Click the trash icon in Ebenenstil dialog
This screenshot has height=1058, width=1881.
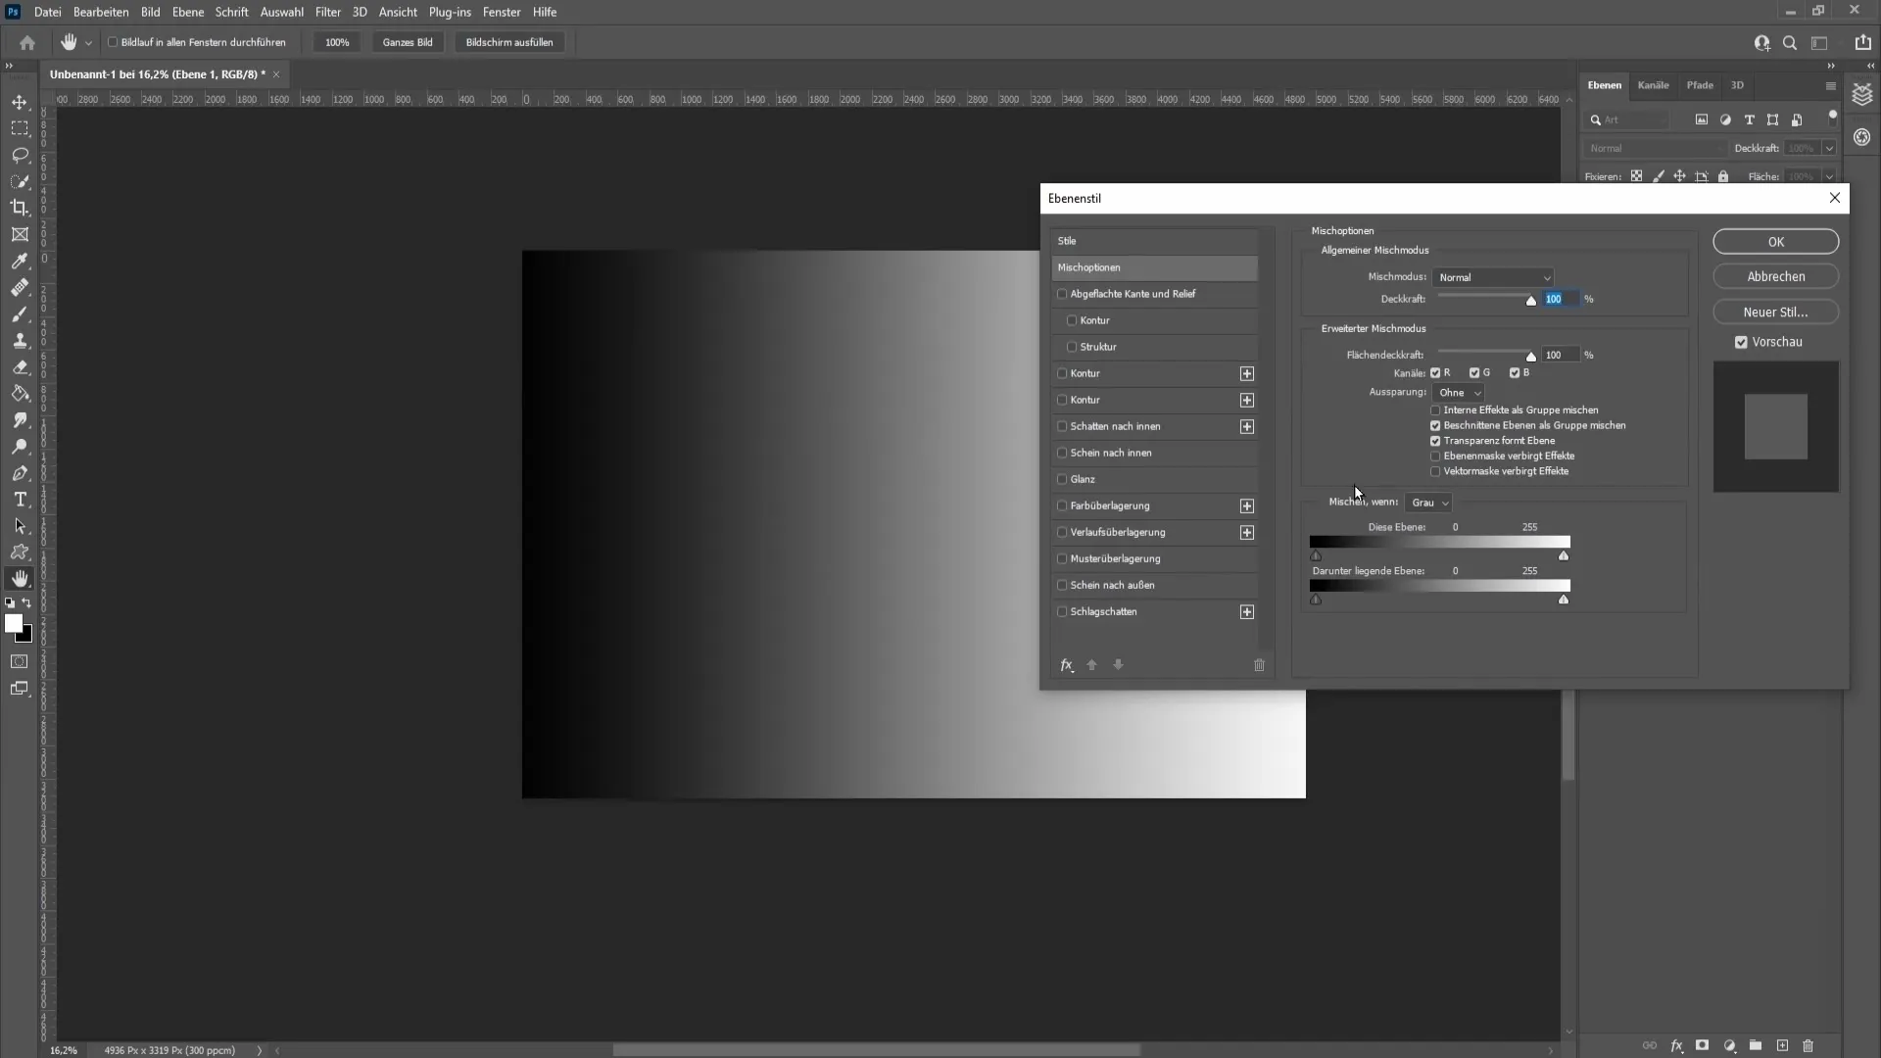[x=1259, y=665]
